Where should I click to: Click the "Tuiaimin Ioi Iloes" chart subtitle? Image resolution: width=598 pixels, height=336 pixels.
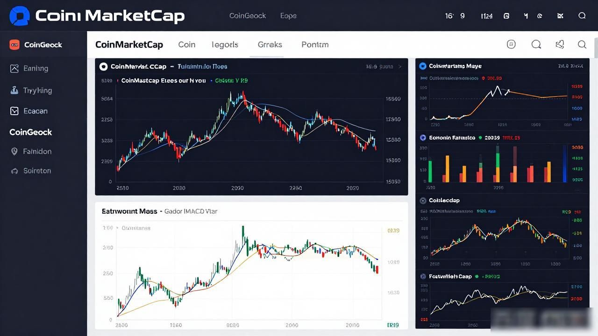pyautogui.click(x=203, y=67)
